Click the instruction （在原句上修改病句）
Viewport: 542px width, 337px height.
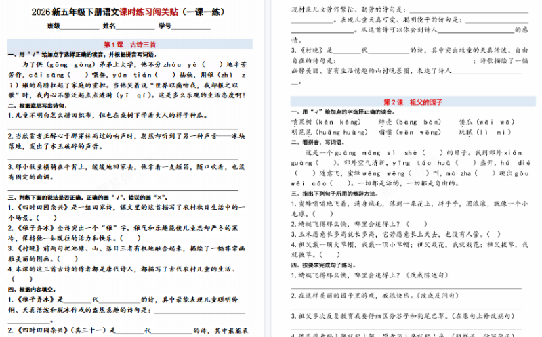(483, 316)
